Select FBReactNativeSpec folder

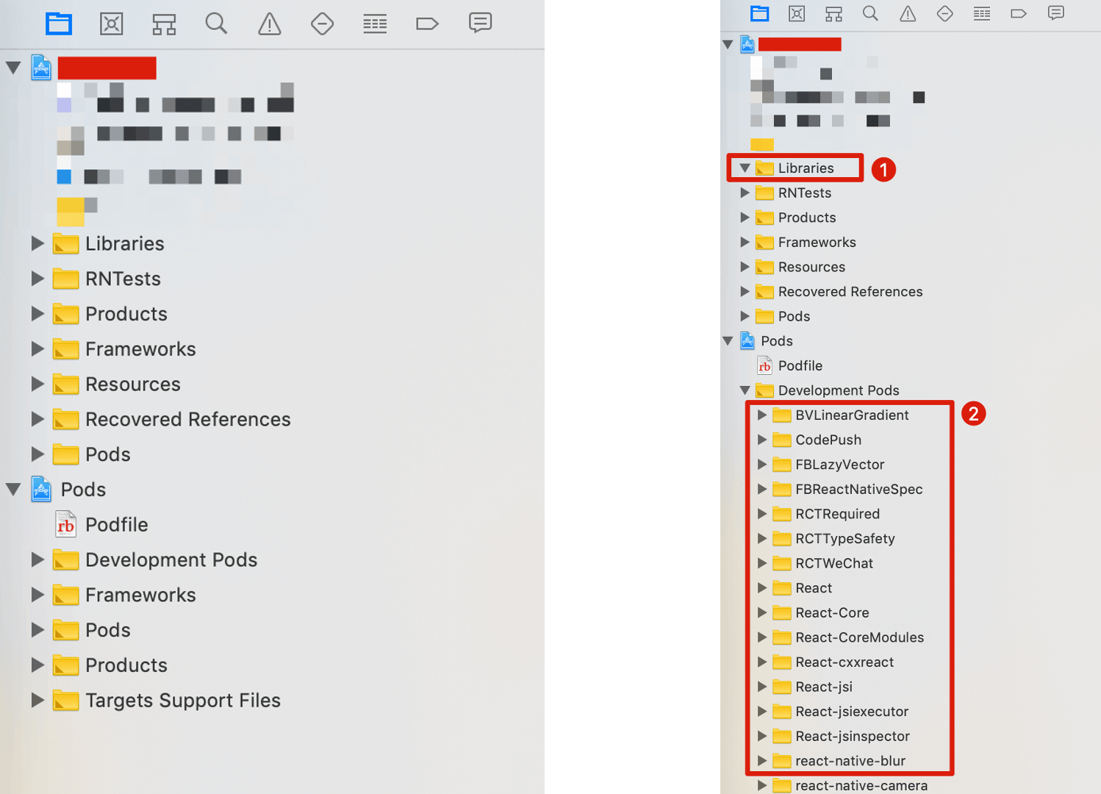tap(847, 490)
